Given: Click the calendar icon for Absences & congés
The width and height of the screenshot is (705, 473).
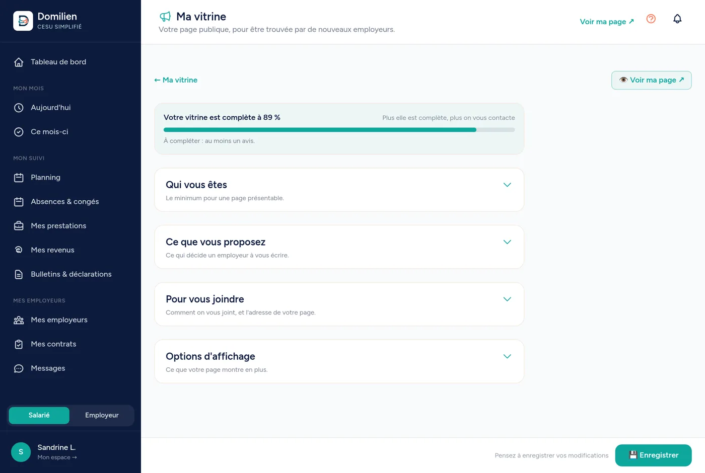Looking at the screenshot, I should coord(19,202).
